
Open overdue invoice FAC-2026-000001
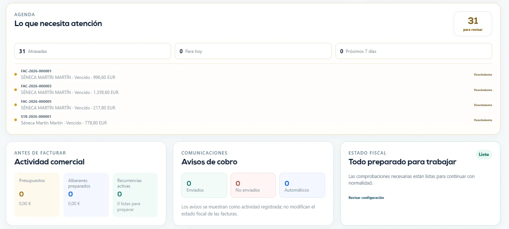pos(253,74)
